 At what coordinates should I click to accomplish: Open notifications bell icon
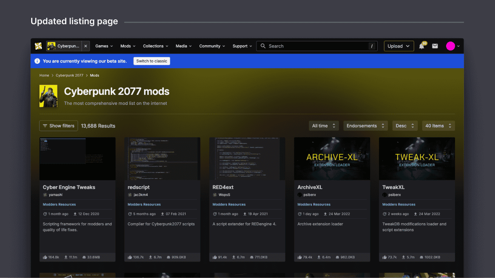[x=421, y=46]
